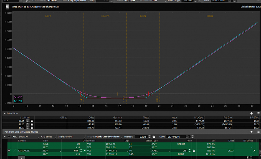
Task: Expand the arrow left of ALL checkbox
Action: click(5, 136)
